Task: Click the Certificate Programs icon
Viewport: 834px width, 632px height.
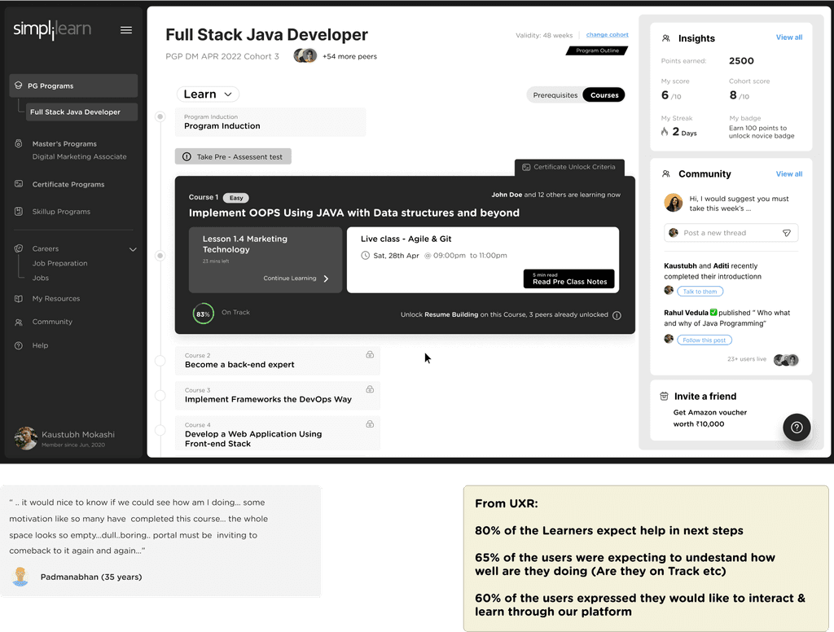Action: point(19,184)
